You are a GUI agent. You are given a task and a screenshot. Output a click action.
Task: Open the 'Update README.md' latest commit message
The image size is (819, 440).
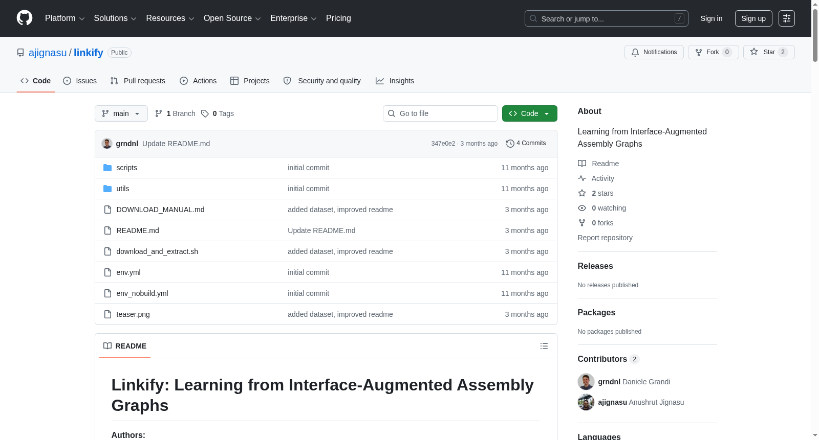176,144
